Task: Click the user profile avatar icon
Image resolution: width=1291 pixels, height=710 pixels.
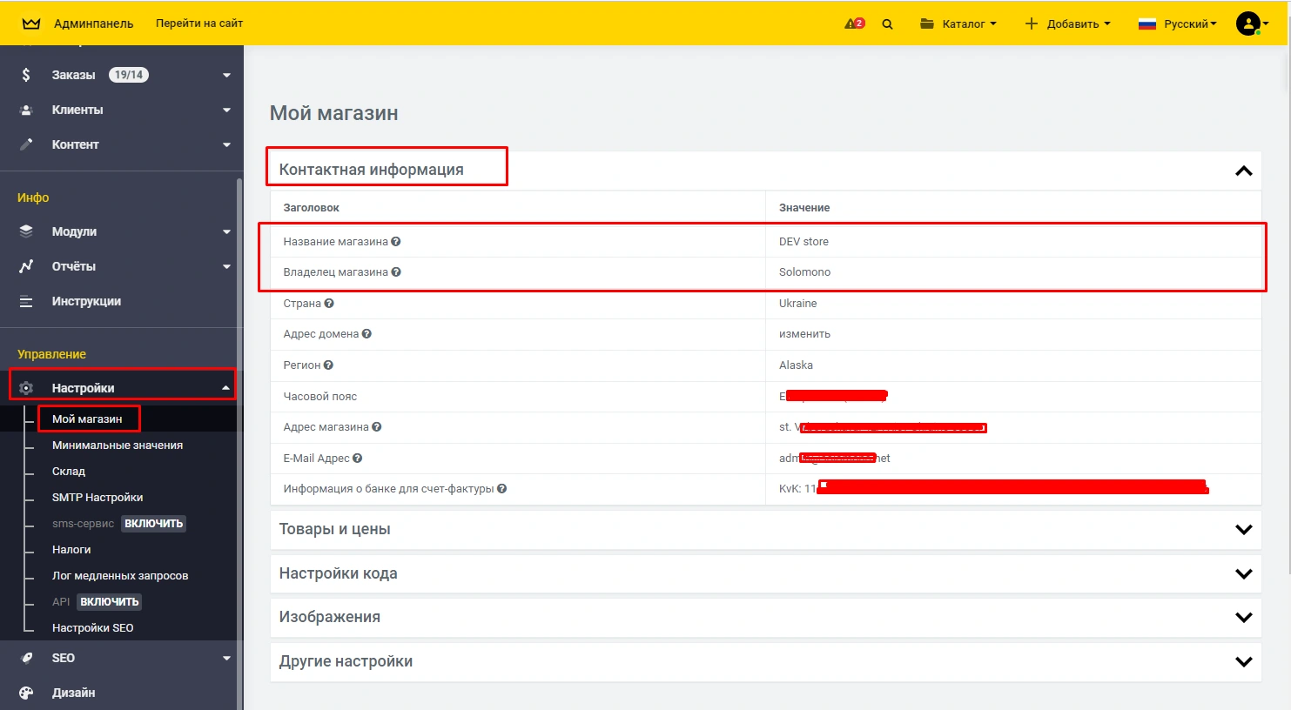Action: (1248, 23)
